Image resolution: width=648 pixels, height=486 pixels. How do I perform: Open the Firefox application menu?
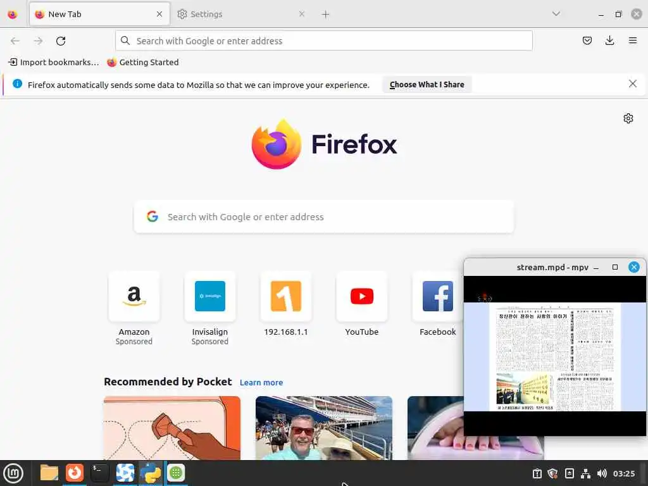(633, 40)
